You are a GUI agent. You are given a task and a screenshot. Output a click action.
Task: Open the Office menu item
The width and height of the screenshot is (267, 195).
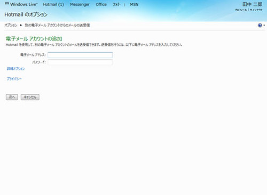tap(101, 4)
